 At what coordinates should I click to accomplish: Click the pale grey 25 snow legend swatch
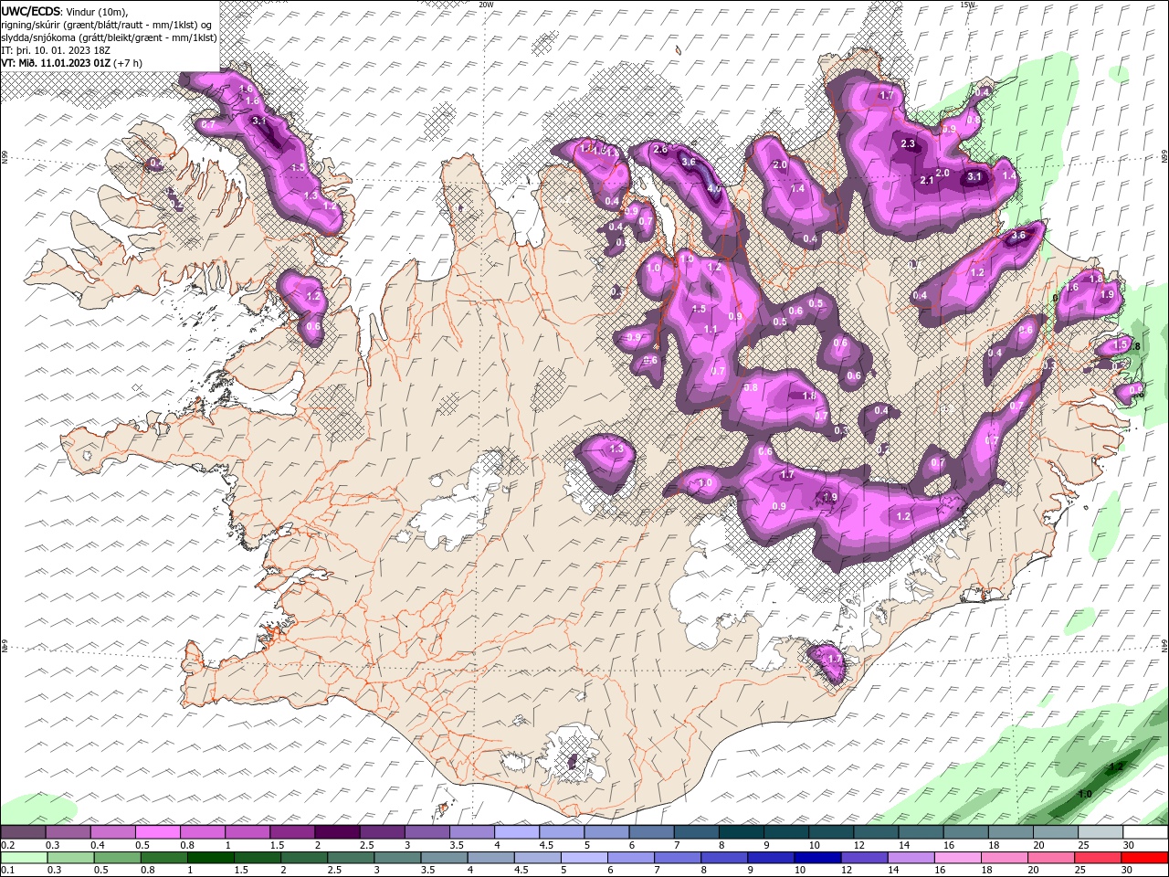(x=1101, y=832)
